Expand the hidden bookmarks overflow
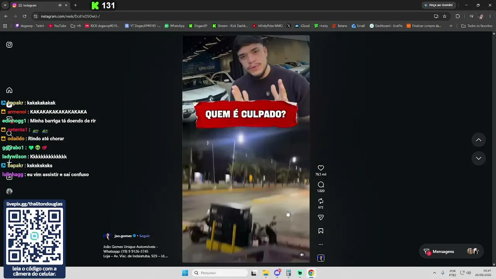The height and width of the screenshot is (279, 496). pyautogui.click(x=451, y=26)
